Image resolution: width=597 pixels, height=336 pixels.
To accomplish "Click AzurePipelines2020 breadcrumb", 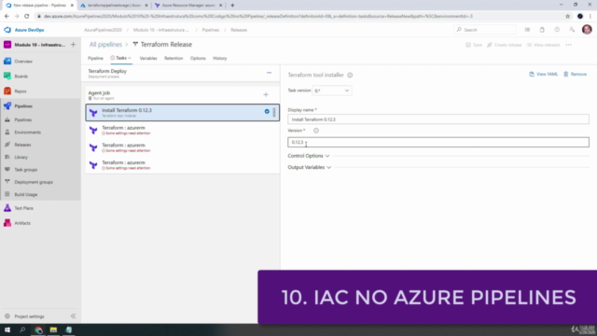I will pos(103,30).
